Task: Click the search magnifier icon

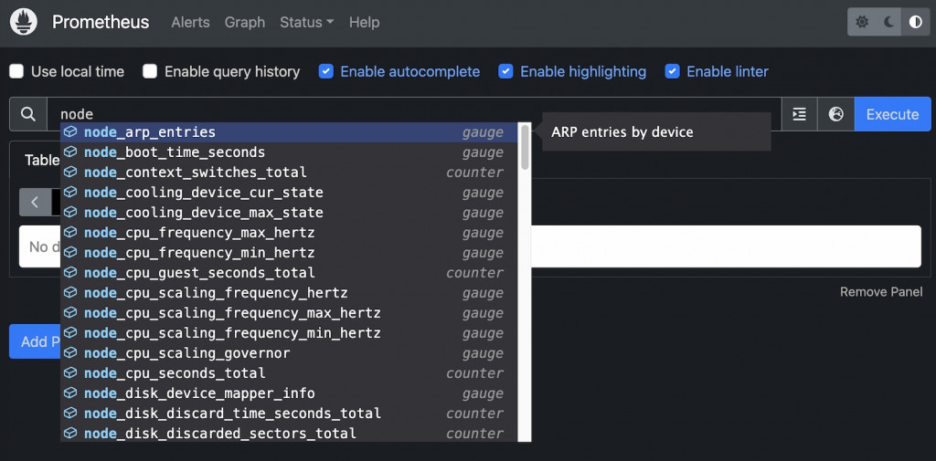Action: coord(28,114)
